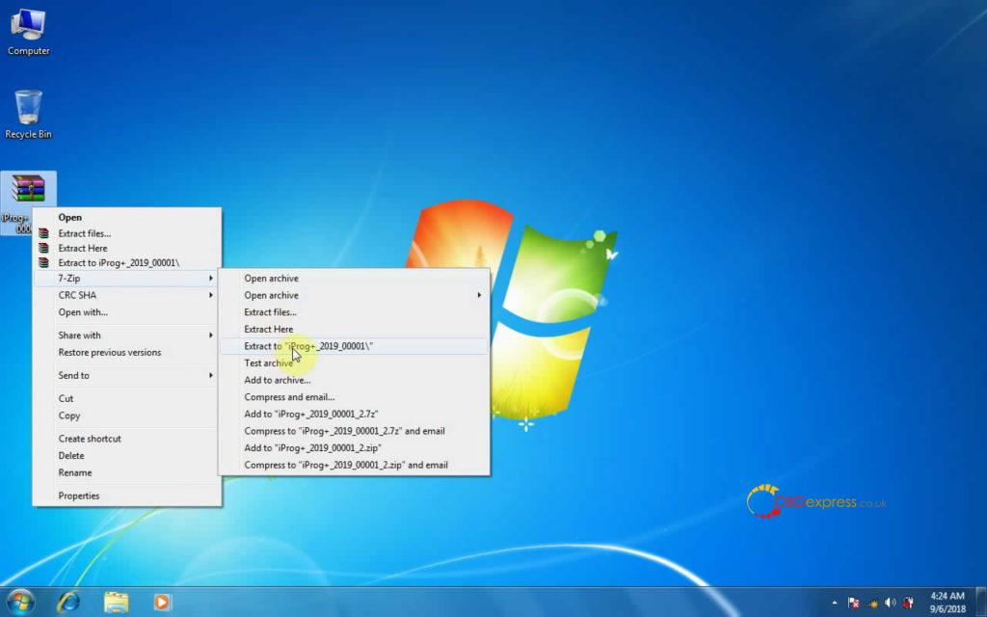Choose Open with... in context menu

[127, 312]
